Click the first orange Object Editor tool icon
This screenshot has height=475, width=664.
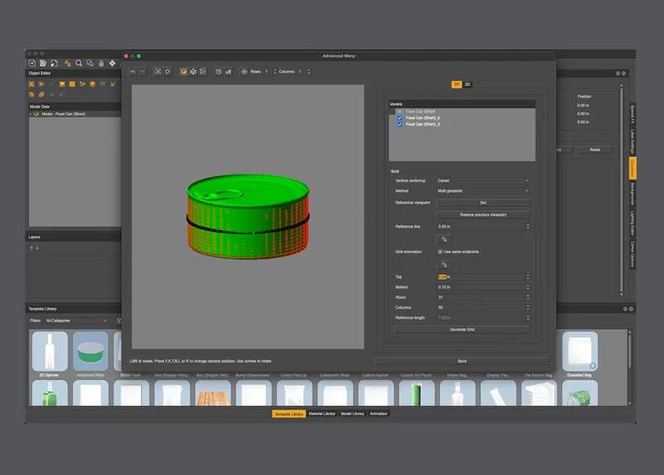click(32, 84)
